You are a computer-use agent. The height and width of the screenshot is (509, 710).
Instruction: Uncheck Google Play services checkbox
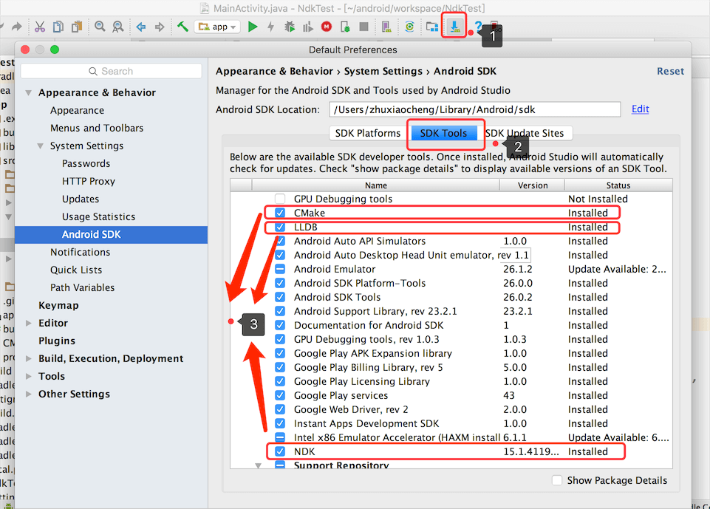click(x=280, y=395)
